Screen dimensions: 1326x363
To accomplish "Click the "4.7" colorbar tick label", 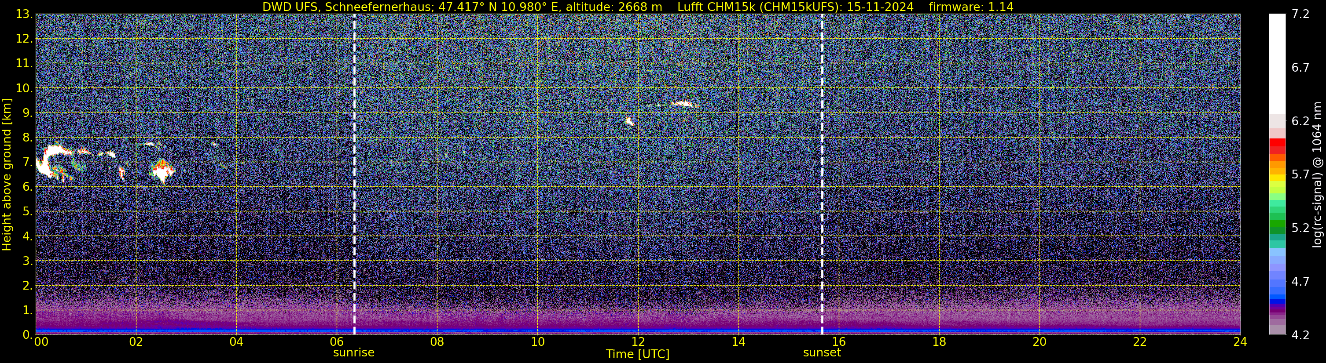I will click(1300, 281).
